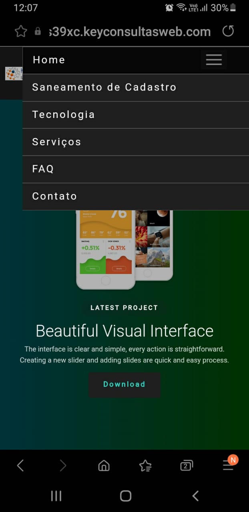
Task: Reload the page with refresh icon
Action: click(228, 31)
